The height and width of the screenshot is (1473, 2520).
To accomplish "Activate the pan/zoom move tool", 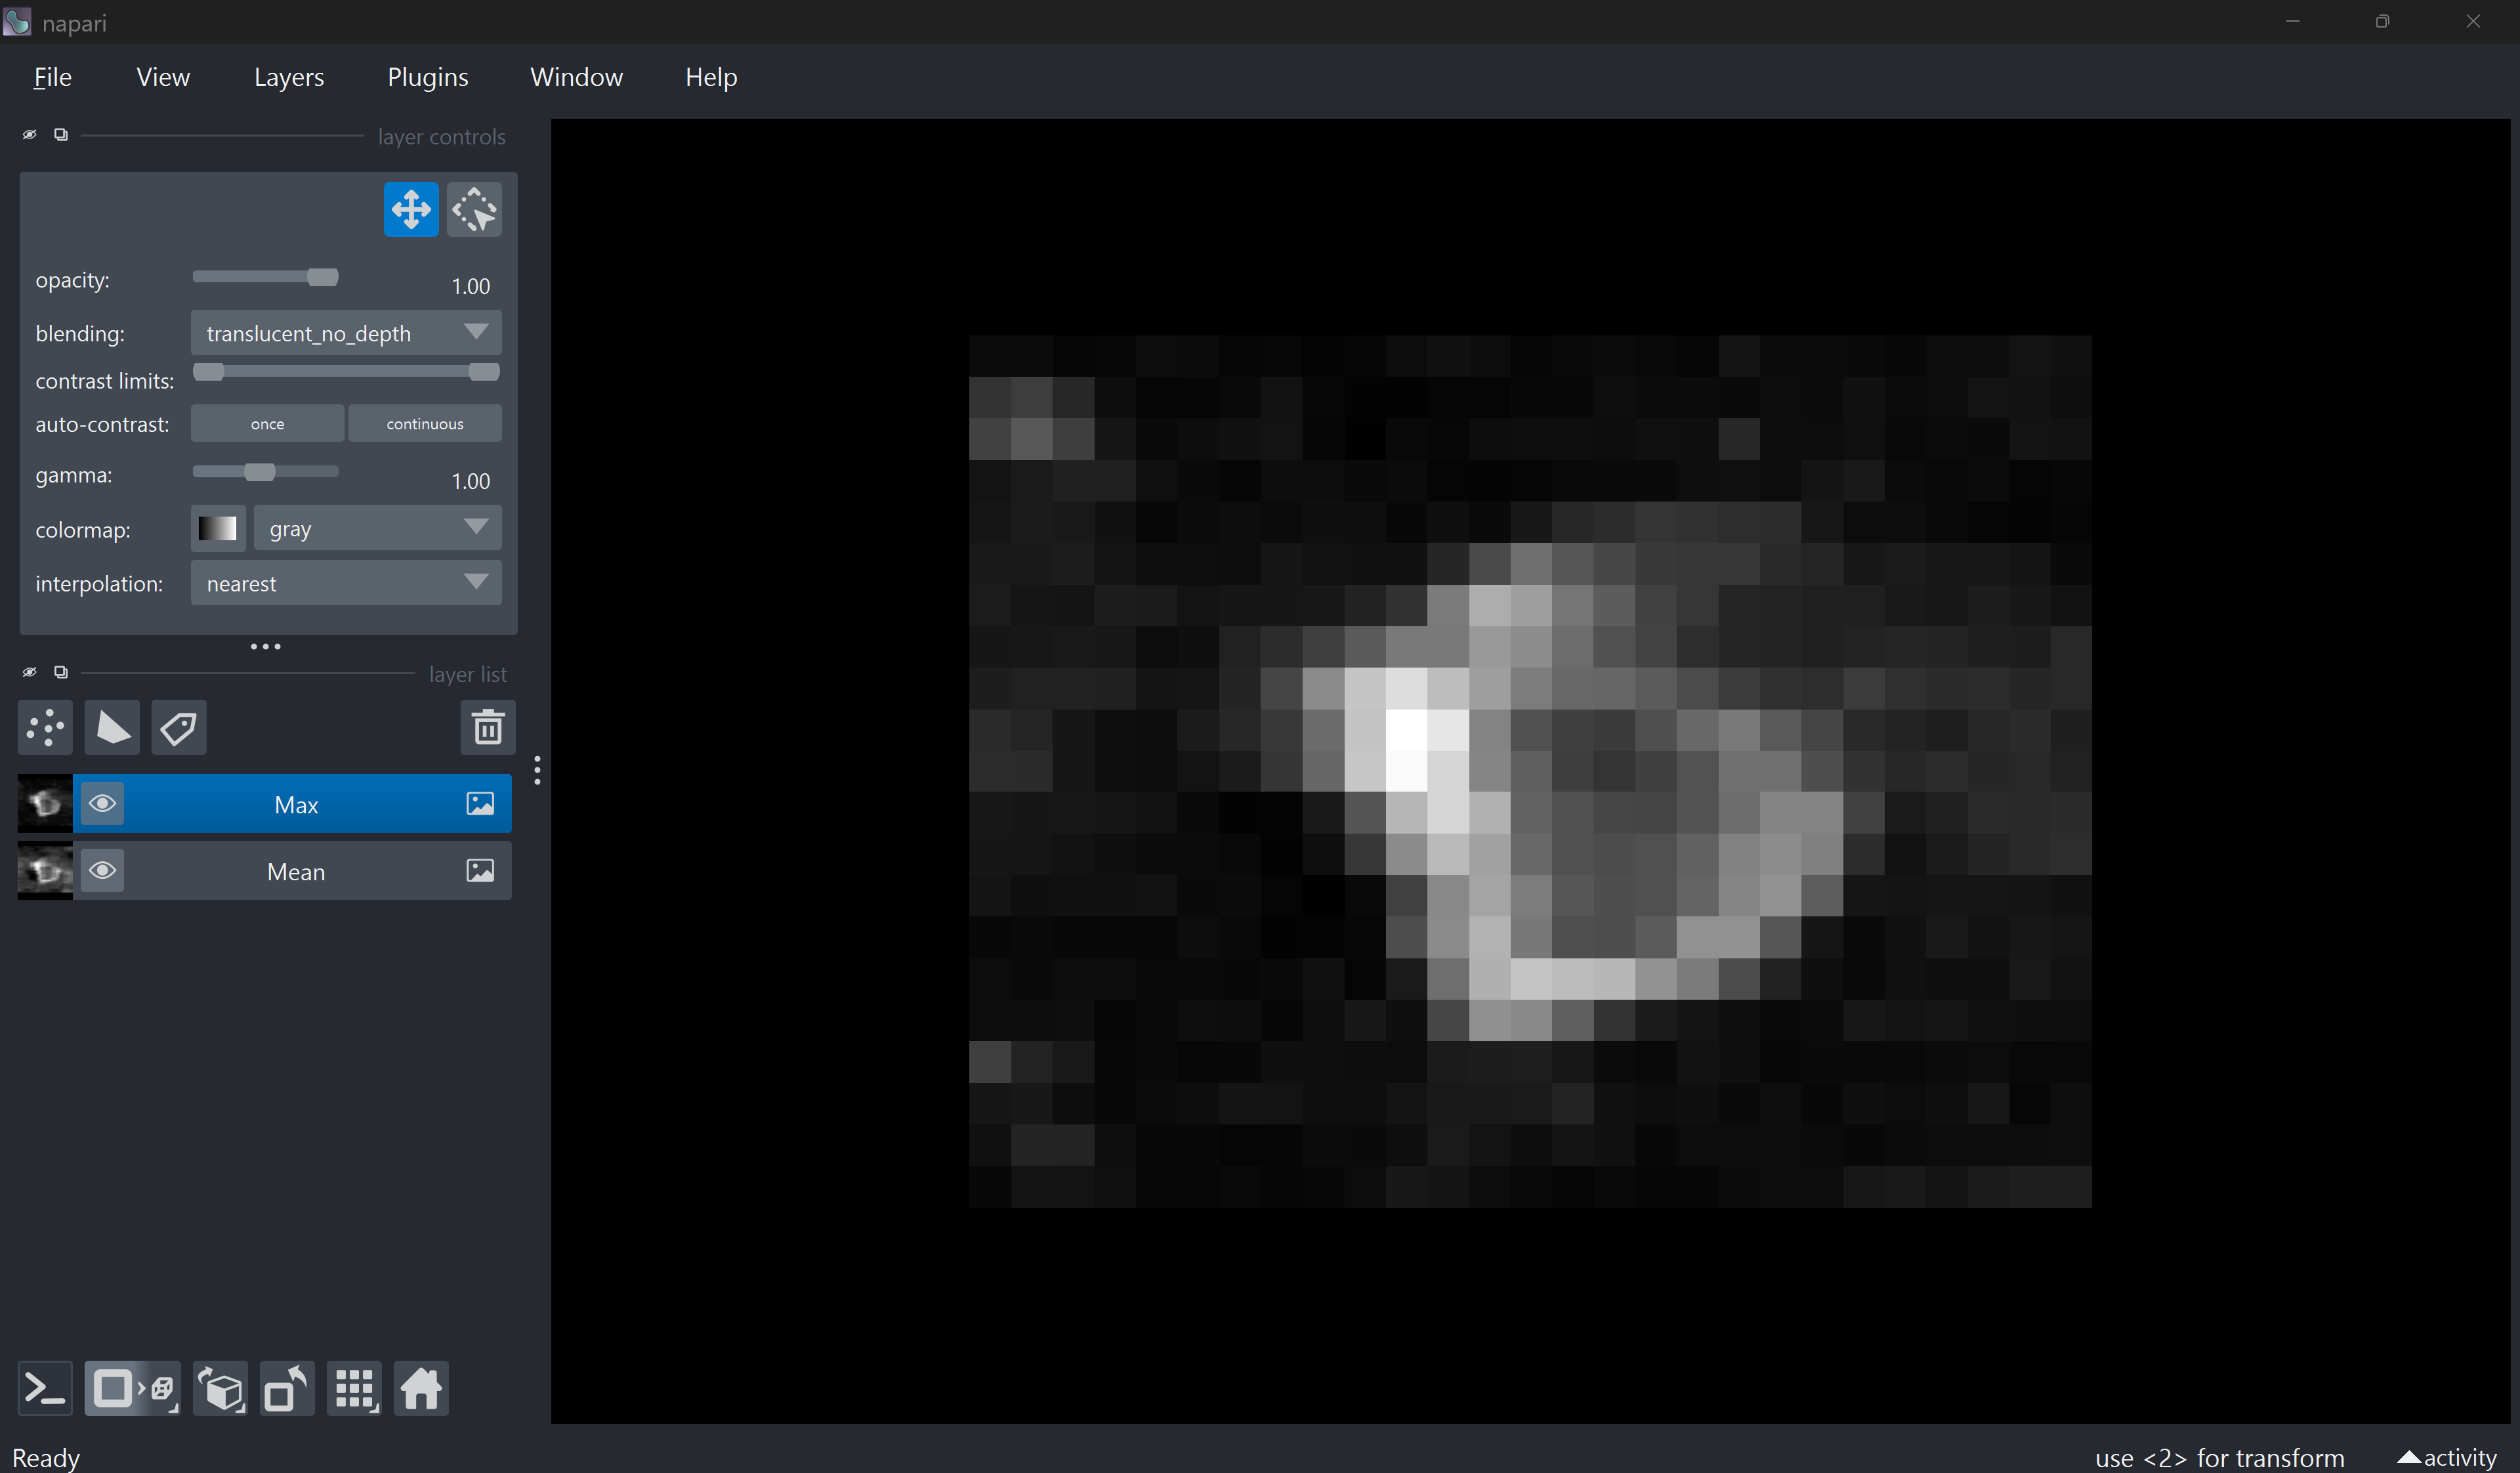I will [x=411, y=210].
